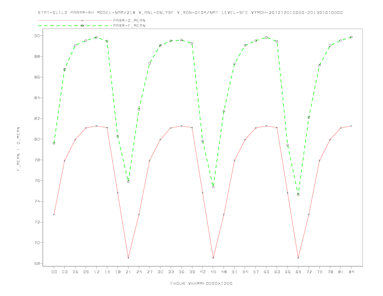The height and width of the screenshot is (296, 383).
Task: Click x-axis tick label 36
Action: [181, 272]
